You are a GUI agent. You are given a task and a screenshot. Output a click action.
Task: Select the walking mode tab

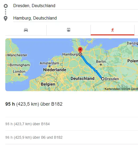(113, 30)
